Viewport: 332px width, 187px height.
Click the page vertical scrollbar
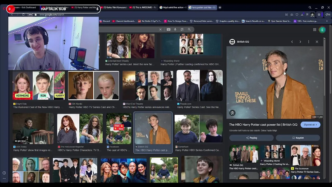click(x=330, y=82)
